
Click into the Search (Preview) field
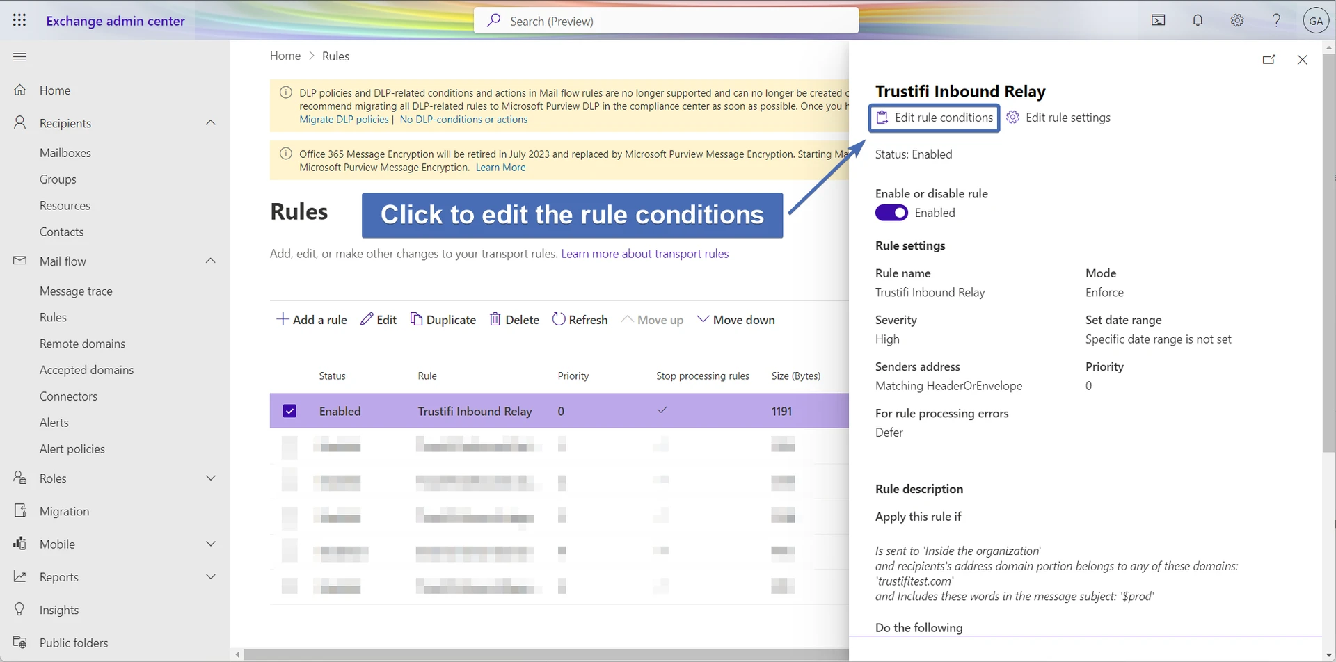(666, 21)
